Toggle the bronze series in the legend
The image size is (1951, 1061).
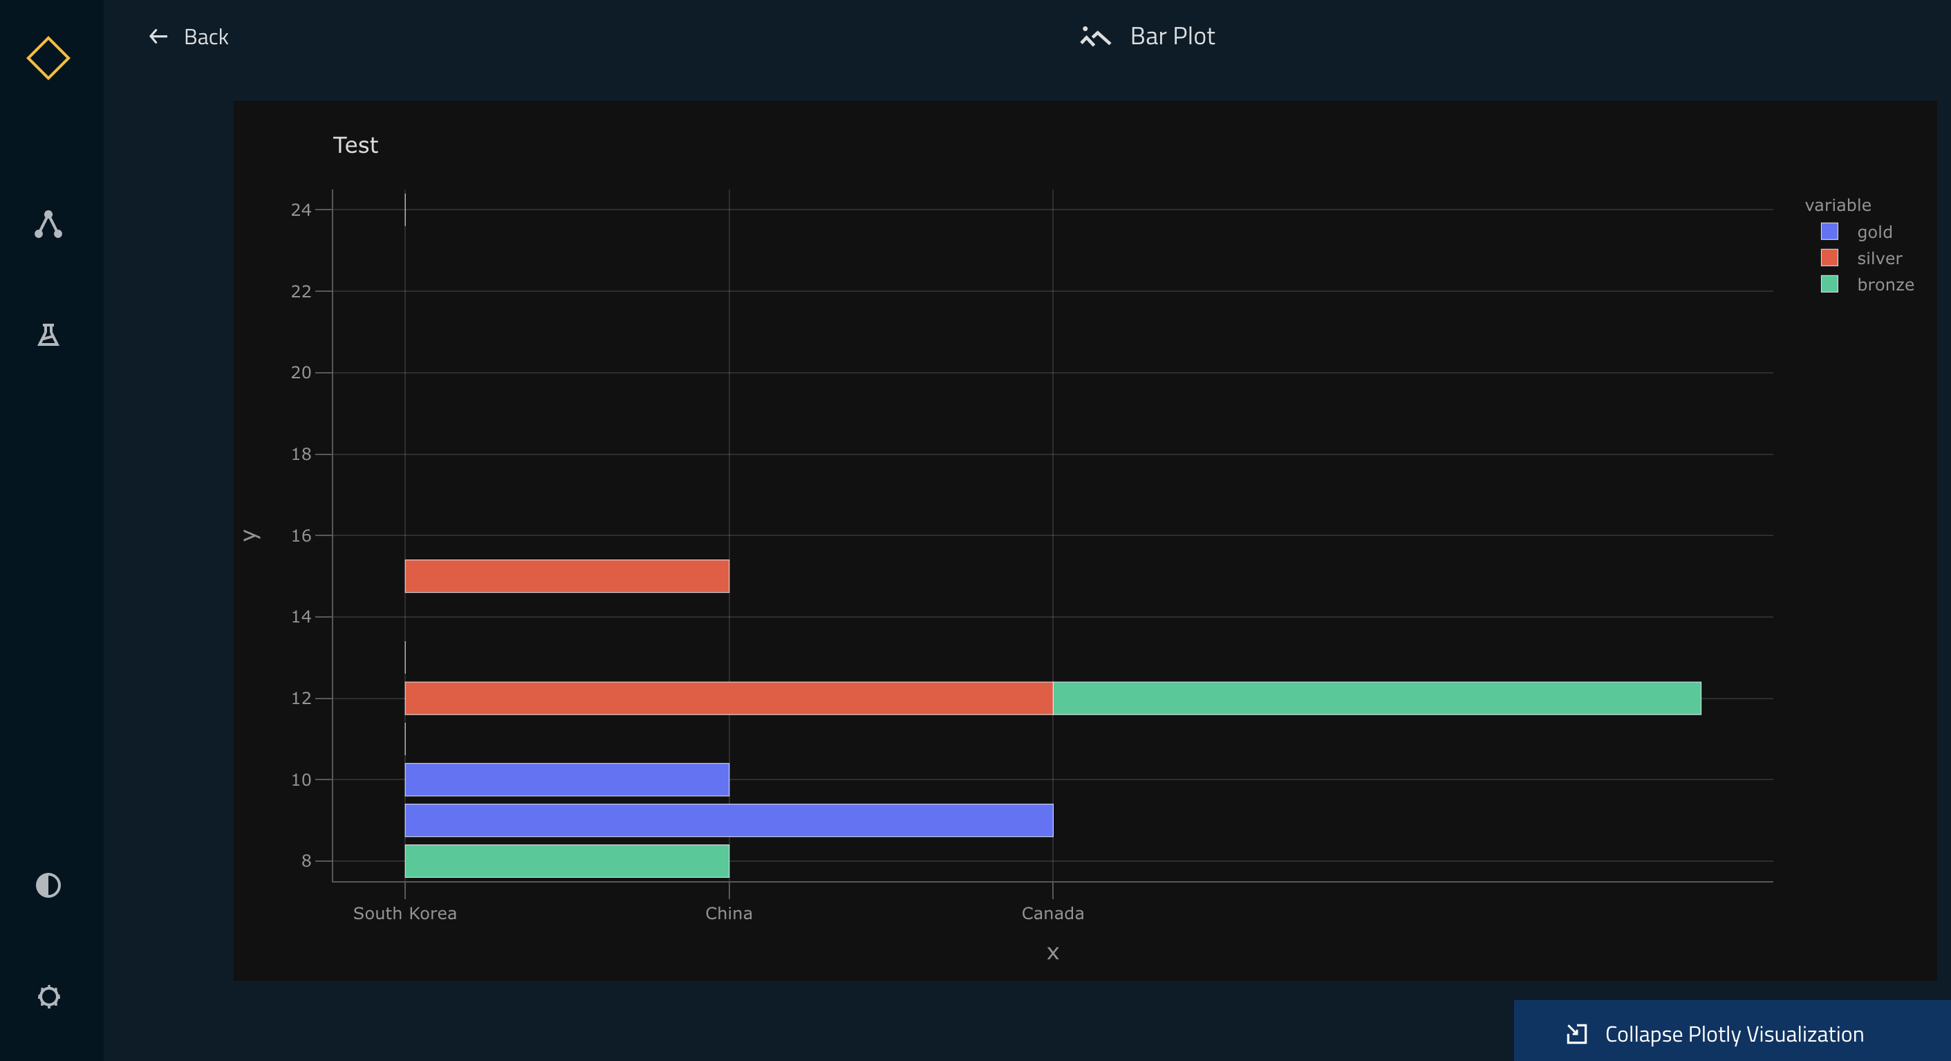[1867, 285]
